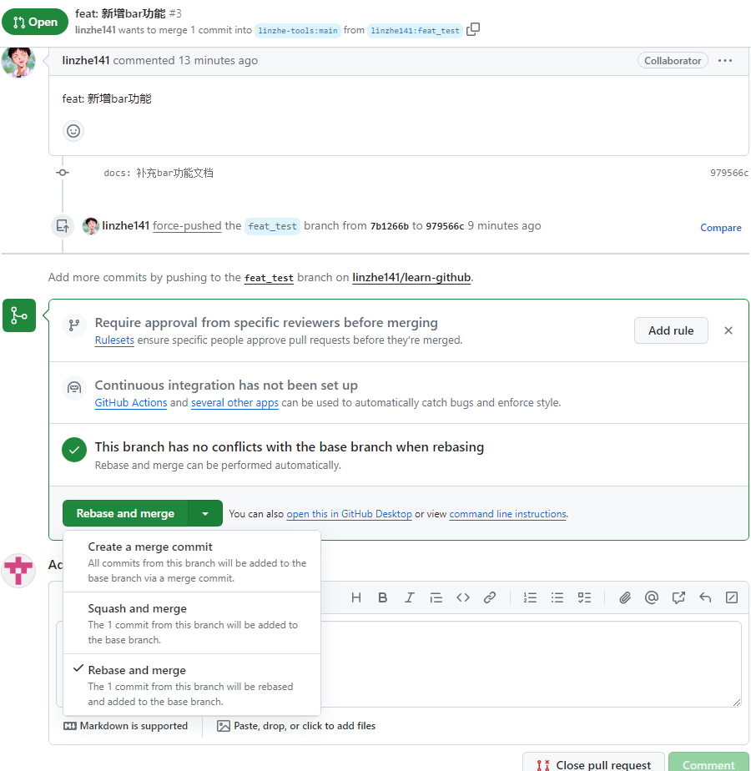Click the pink user avatar beside comment box
Image resolution: width=751 pixels, height=771 pixels.
[18, 571]
